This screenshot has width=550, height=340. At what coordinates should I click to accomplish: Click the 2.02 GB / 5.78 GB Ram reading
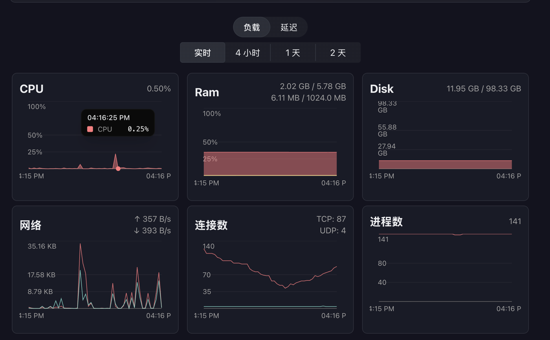(x=313, y=86)
